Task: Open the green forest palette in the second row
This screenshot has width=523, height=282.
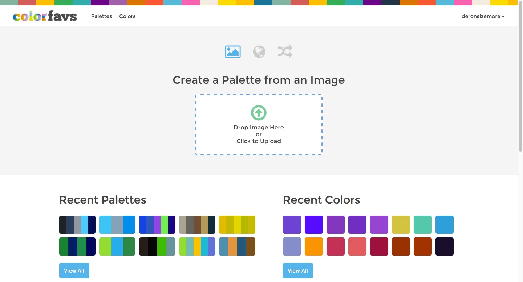Action: [x=77, y=246]
